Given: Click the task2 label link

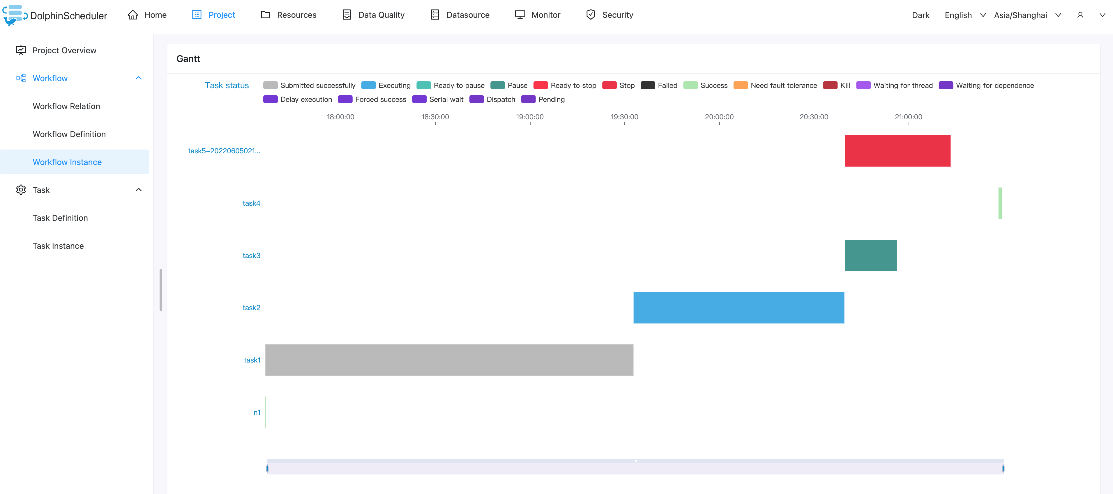Looking at the screenshot, I should [x=251, y=308].
